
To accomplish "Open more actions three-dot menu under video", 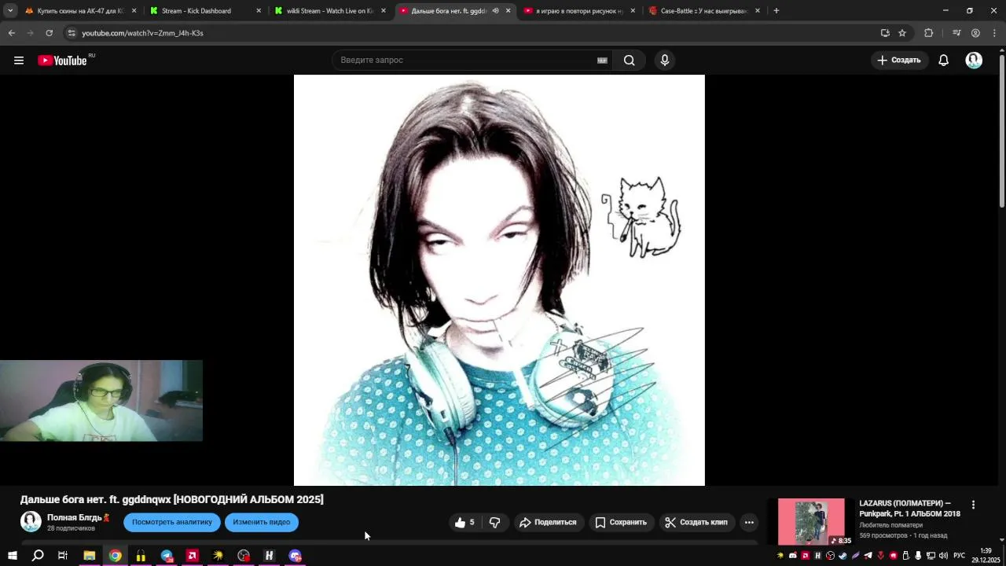I will click(749, 522).
